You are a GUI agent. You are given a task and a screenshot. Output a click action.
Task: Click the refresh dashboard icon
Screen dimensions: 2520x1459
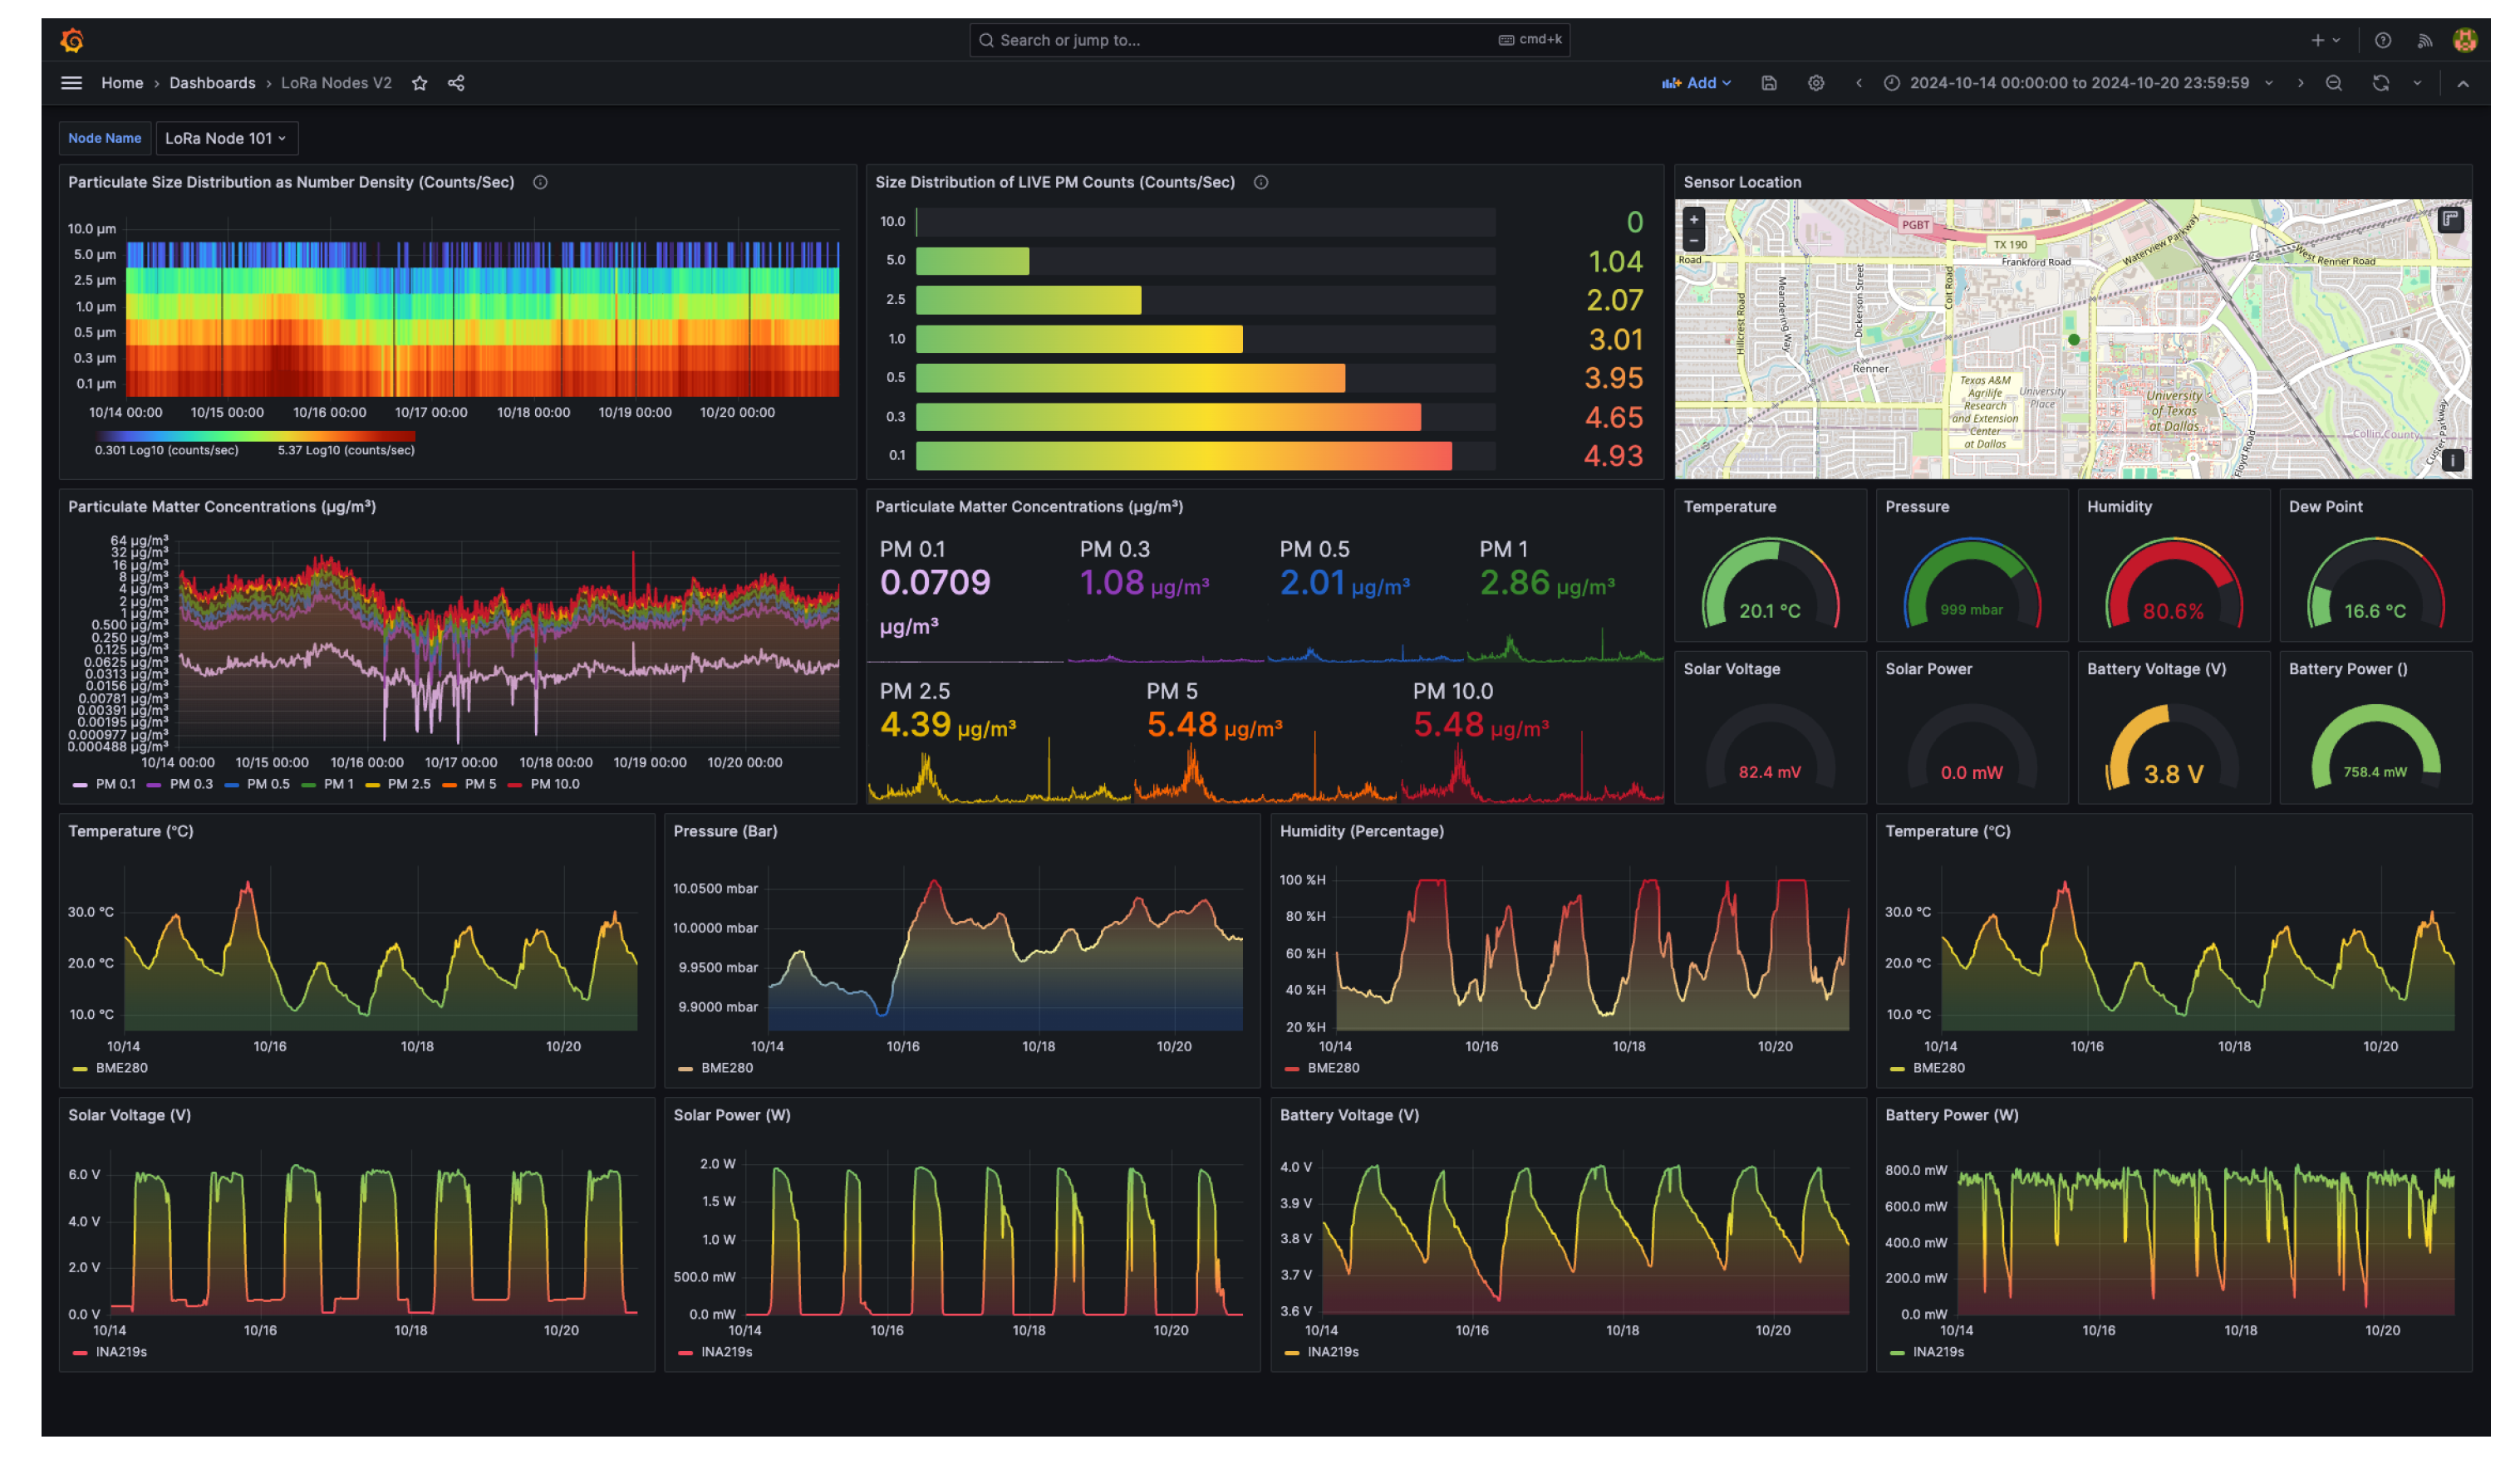coord(2381,83)
